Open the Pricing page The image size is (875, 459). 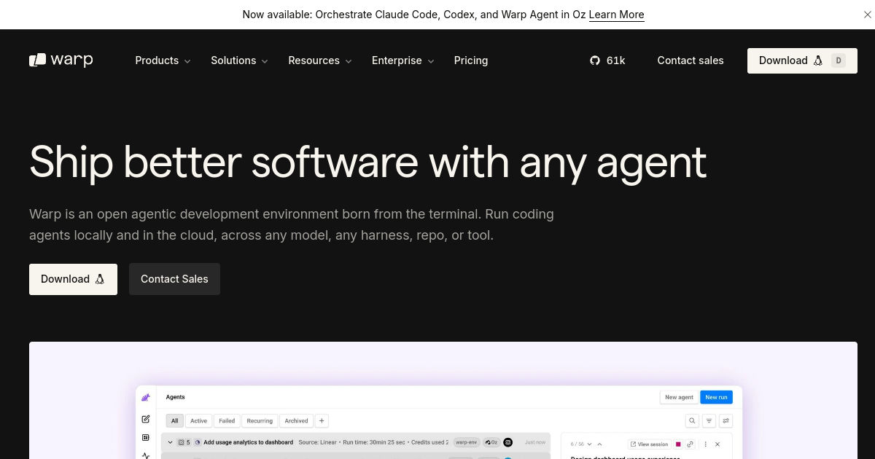tap(471, 60)
